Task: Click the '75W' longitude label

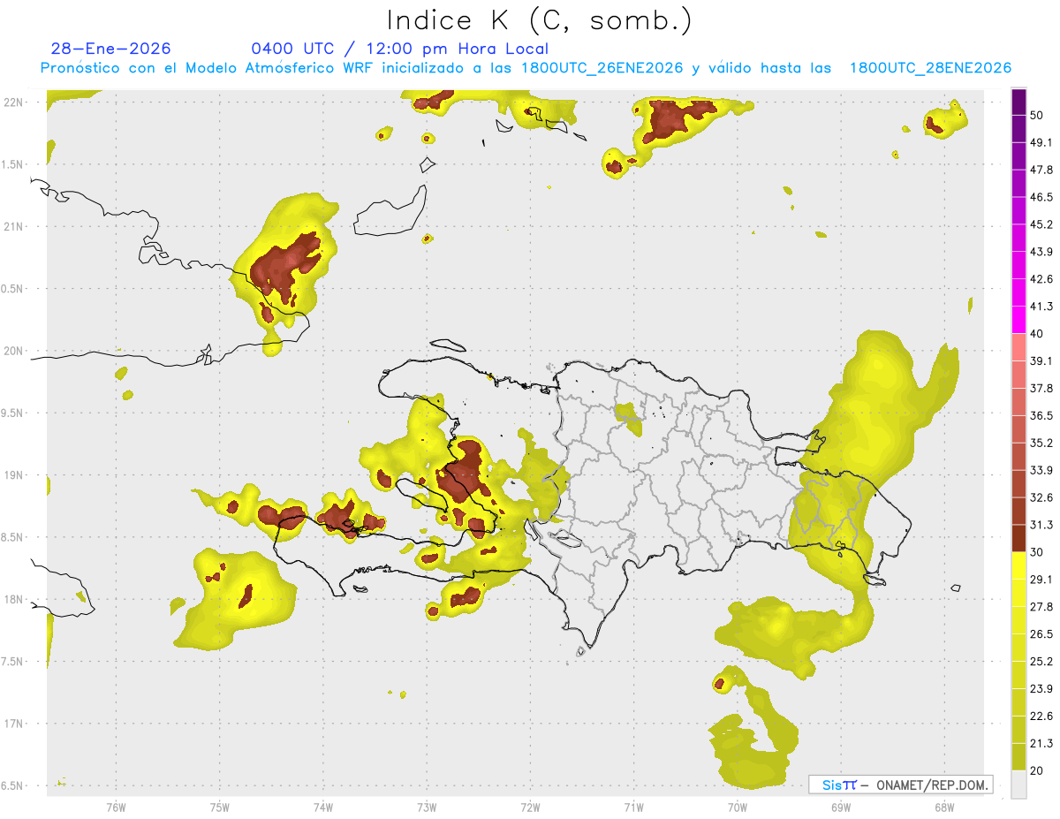Action: (x=219, y=807)
